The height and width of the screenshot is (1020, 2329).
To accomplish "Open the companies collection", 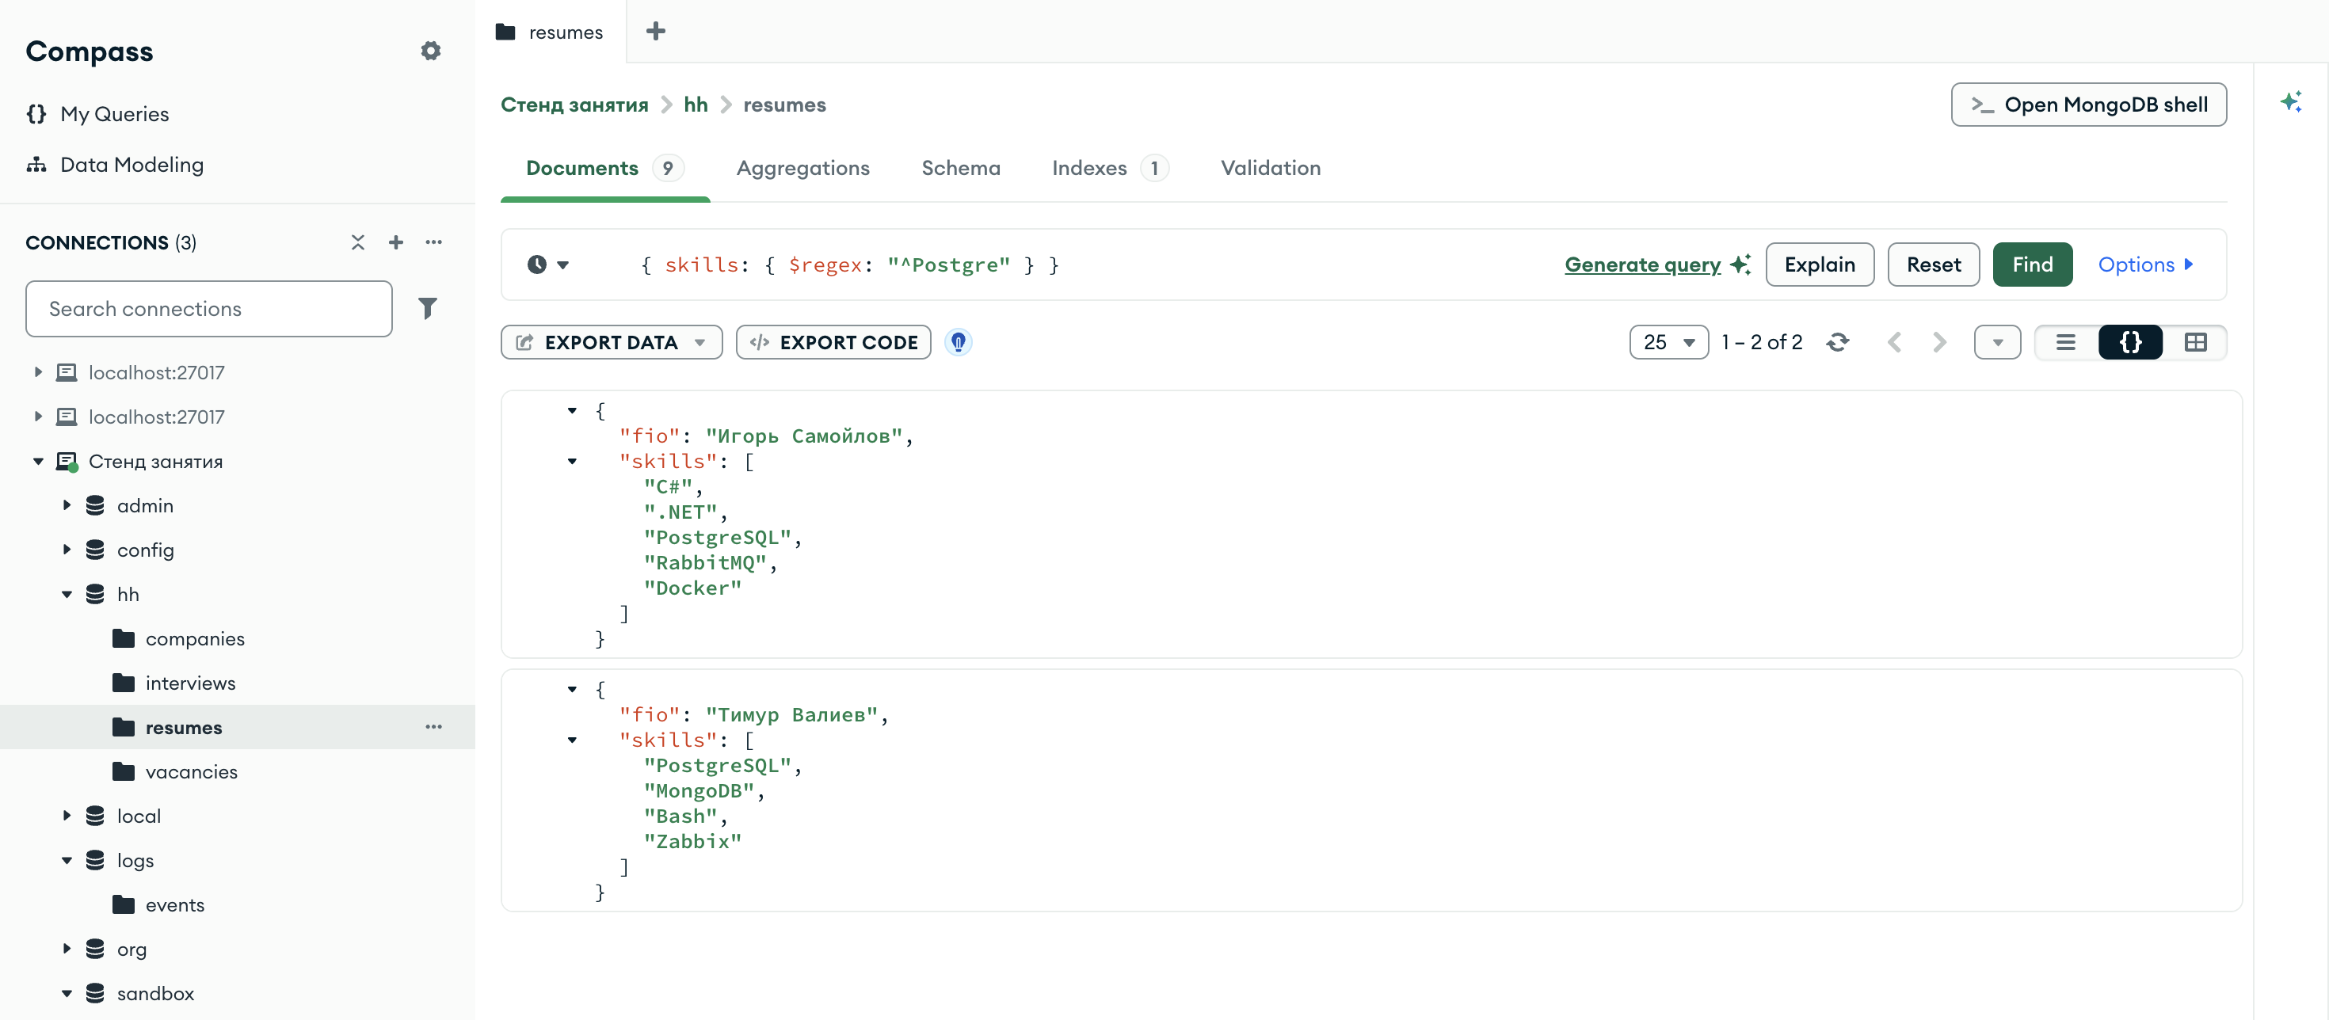I will (194, 639).
